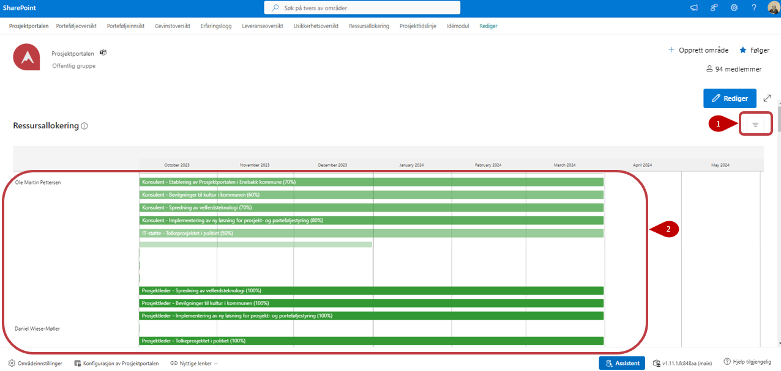Click the user profile avatar

coord(772,8)
